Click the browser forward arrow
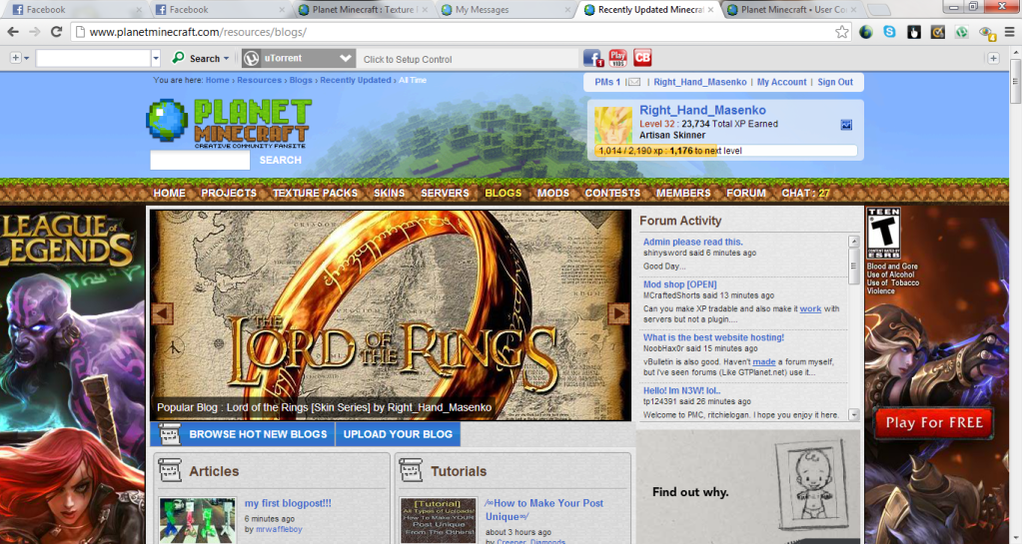This screenshot has height=544, width=1022. coord(35,32)
